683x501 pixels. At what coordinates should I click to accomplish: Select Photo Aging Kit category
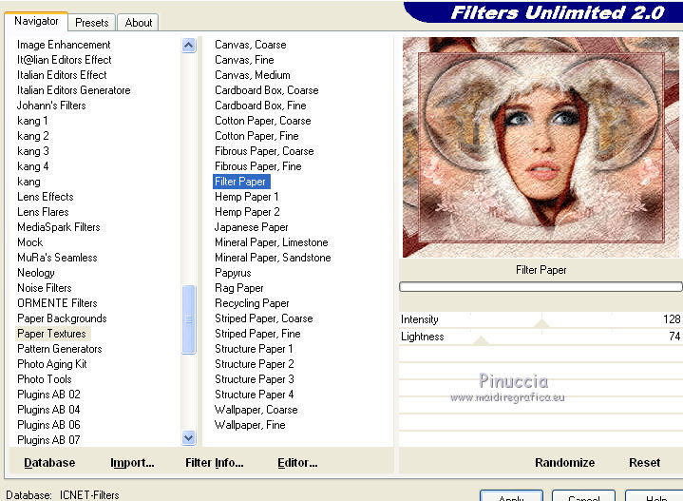(x=52, y=364)
